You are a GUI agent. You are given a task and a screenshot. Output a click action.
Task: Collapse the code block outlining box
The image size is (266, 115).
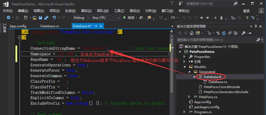click(19, 37)
